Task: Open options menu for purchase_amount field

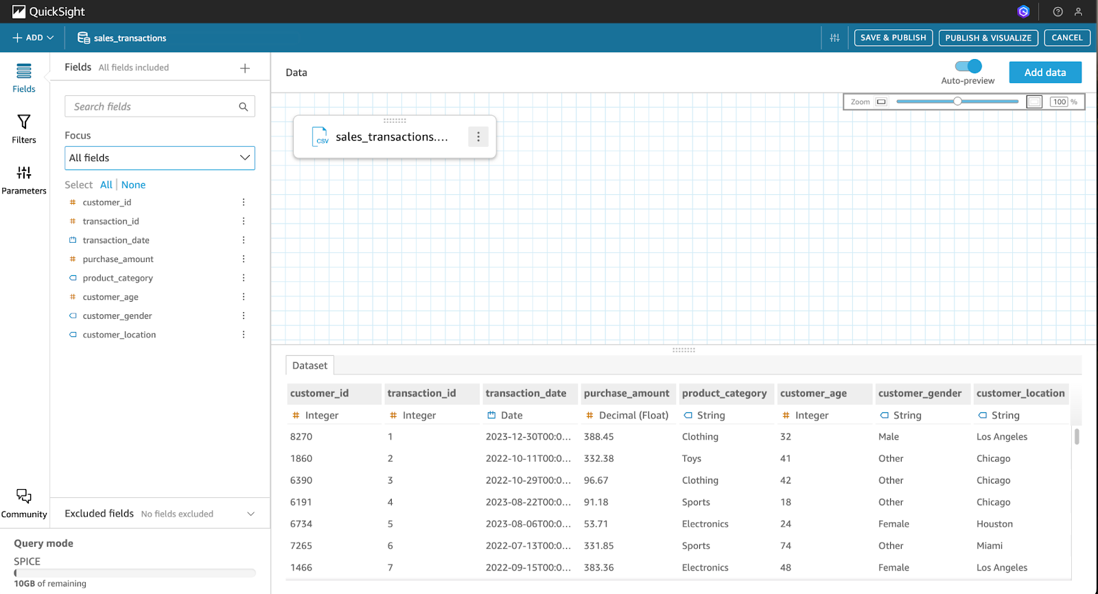Action: [x=243, y=259]
